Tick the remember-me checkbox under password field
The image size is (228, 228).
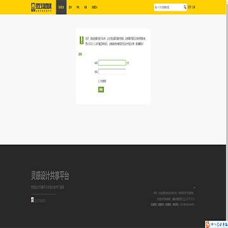[99, 81]
